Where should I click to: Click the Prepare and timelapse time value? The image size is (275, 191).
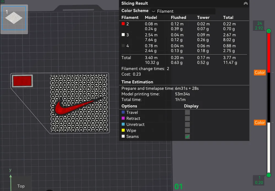187,88
